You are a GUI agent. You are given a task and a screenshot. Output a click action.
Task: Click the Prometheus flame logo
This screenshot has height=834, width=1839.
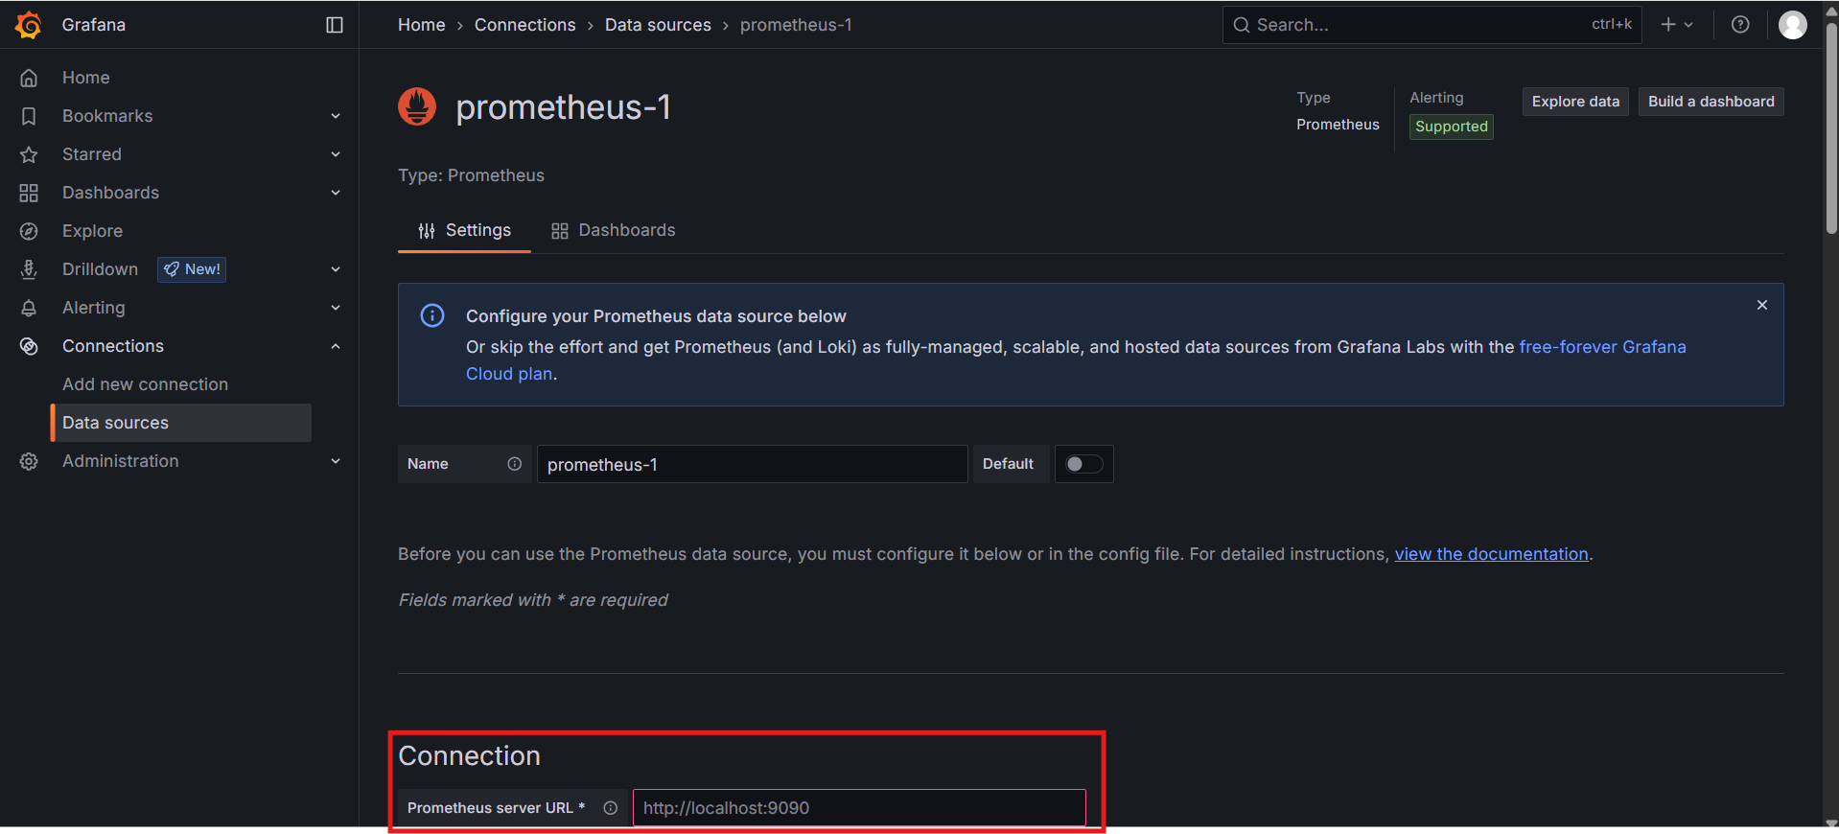417,106
